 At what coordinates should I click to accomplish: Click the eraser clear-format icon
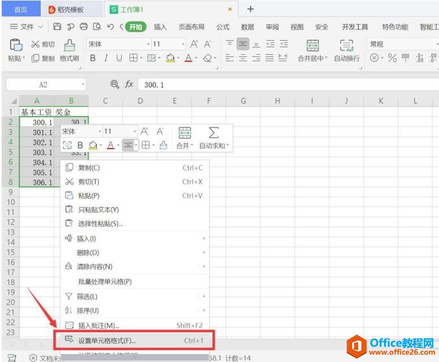[x=208, y=58]
